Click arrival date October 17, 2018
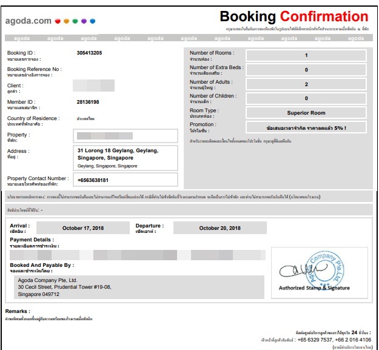 tap(83, 228)
